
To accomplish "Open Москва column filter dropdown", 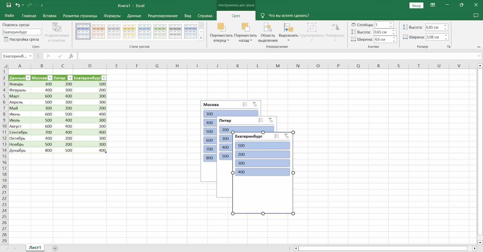I will pos(50,78).
